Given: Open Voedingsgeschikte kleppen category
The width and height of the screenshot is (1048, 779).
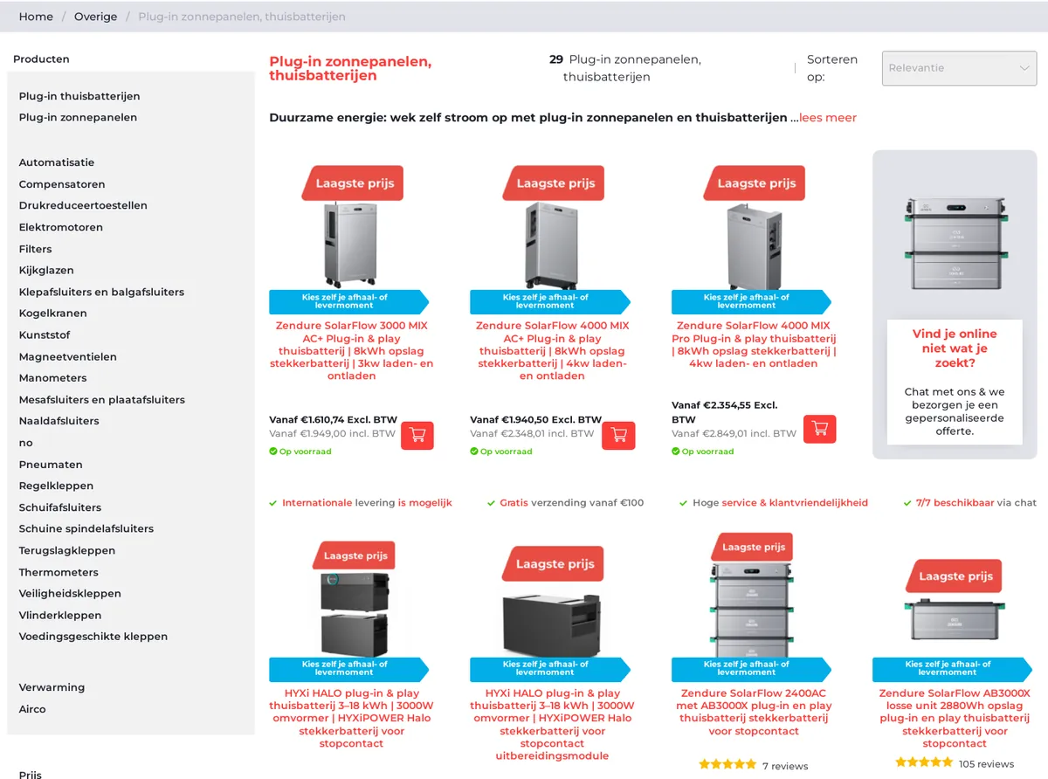Looking at the screenshot, I should pos(93,636).
